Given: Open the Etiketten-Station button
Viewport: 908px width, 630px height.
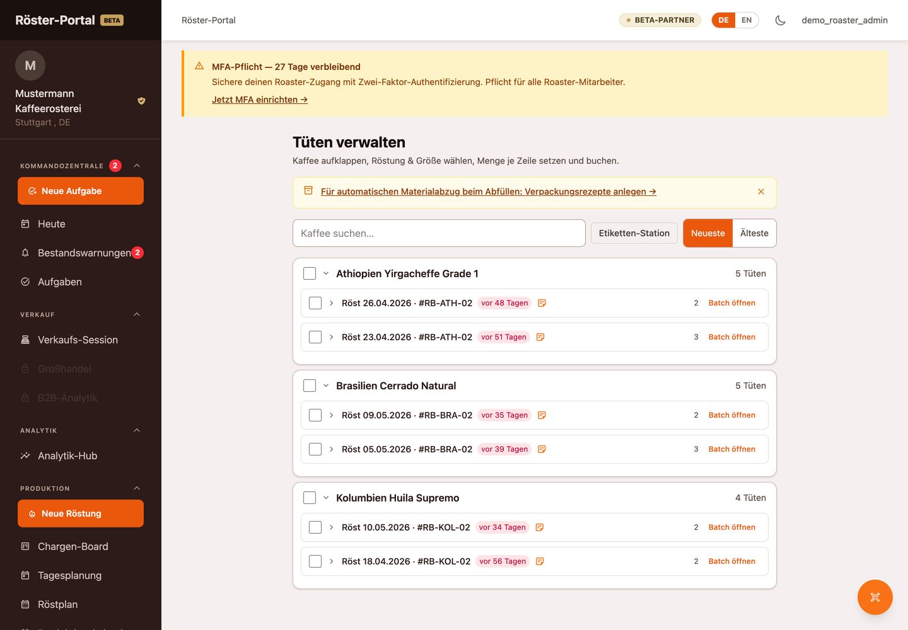Looking at the screenshot, I should [634, 233].
